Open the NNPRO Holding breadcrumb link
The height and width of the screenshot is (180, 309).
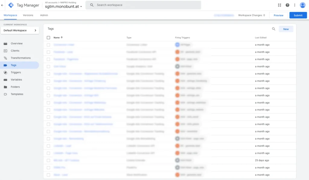point(68,2)
